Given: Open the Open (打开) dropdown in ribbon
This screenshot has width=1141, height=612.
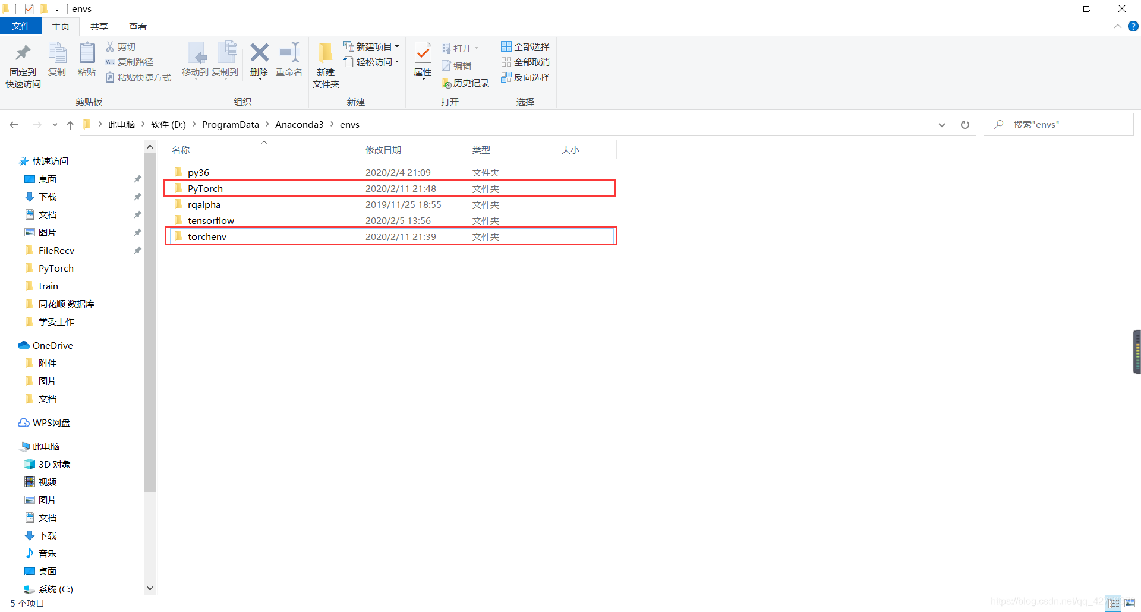Looking at the screenshot, I should click(460, 48).
